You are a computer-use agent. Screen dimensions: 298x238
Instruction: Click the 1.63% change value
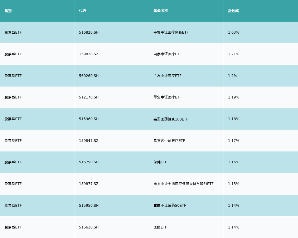234,32
